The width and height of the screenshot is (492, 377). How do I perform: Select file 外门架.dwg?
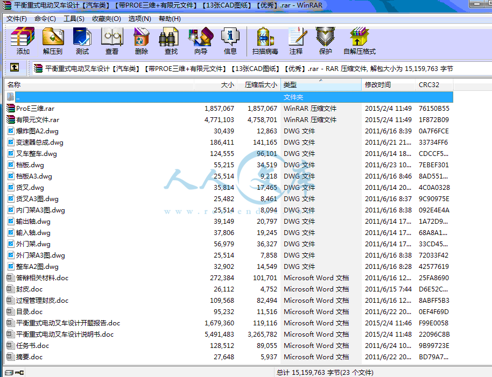(33, 244)
